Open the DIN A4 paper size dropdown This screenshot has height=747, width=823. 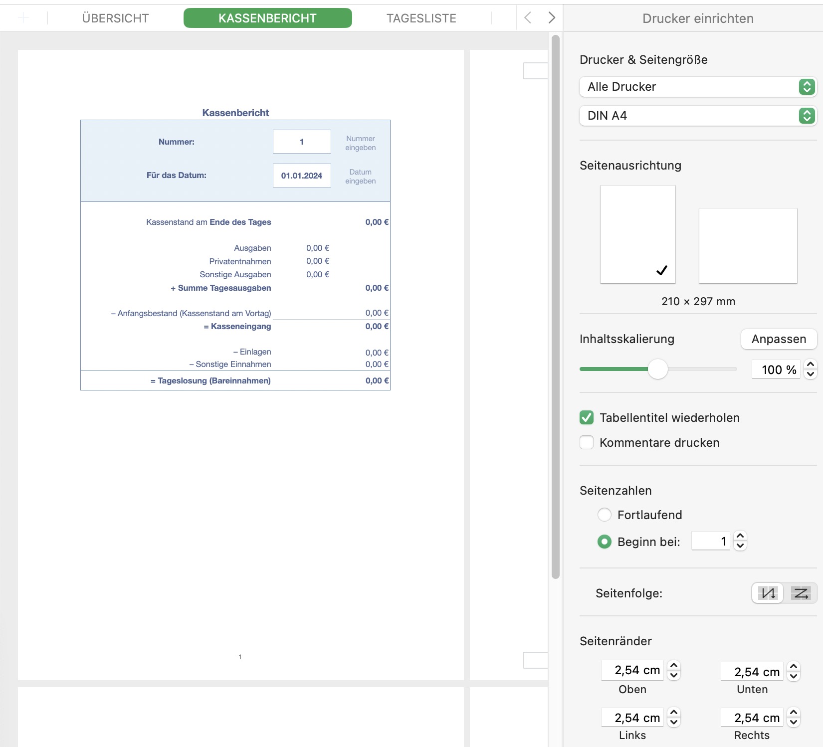697,116
